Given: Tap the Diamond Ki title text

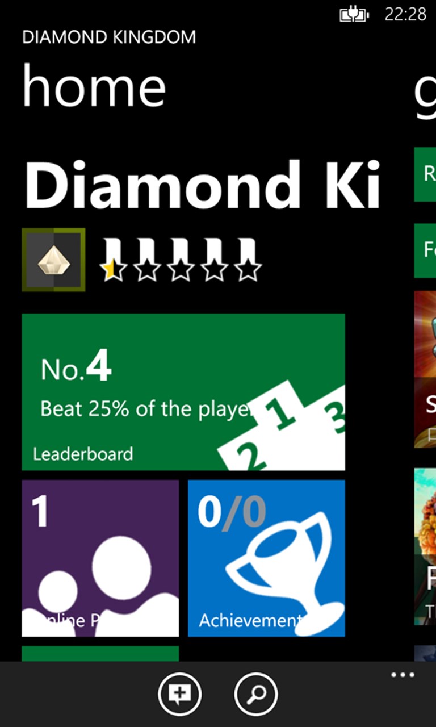Looking at the screenshot, I should (x=203, y=185).
